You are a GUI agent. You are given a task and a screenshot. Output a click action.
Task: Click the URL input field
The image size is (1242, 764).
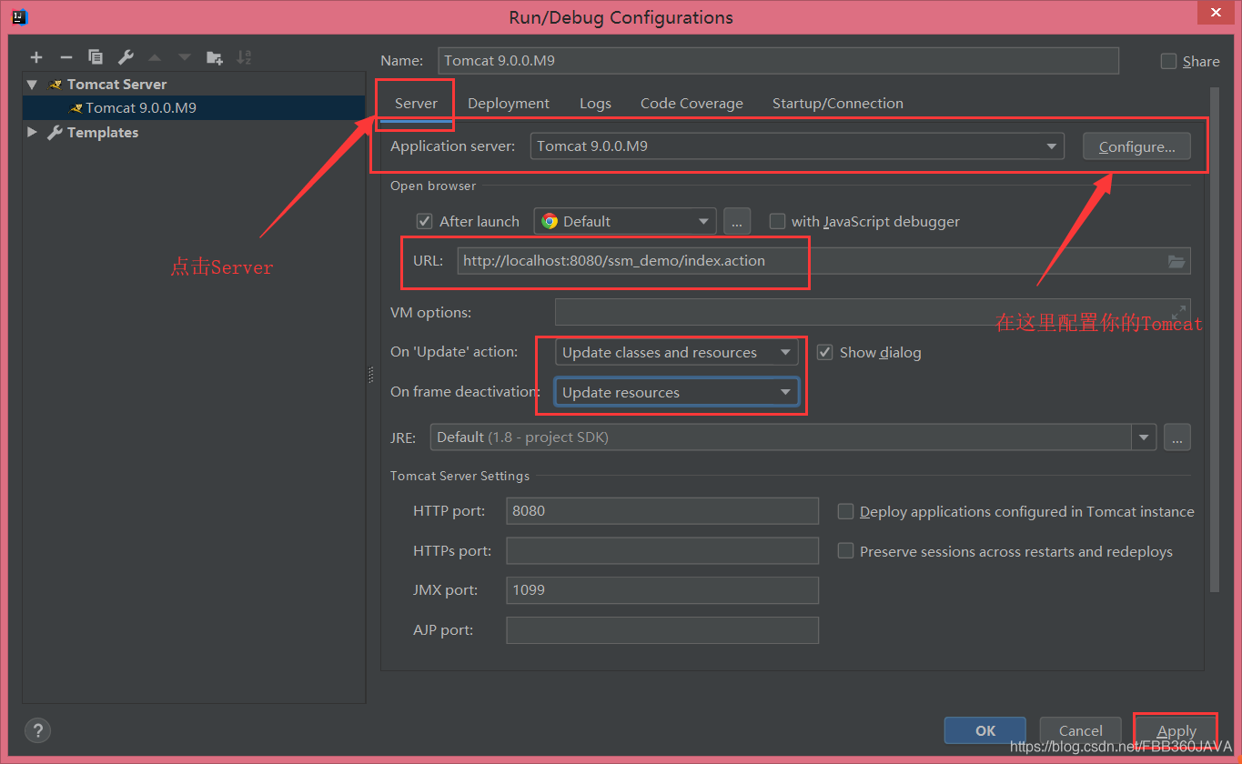pyautogui.click(x=823, y=261)
